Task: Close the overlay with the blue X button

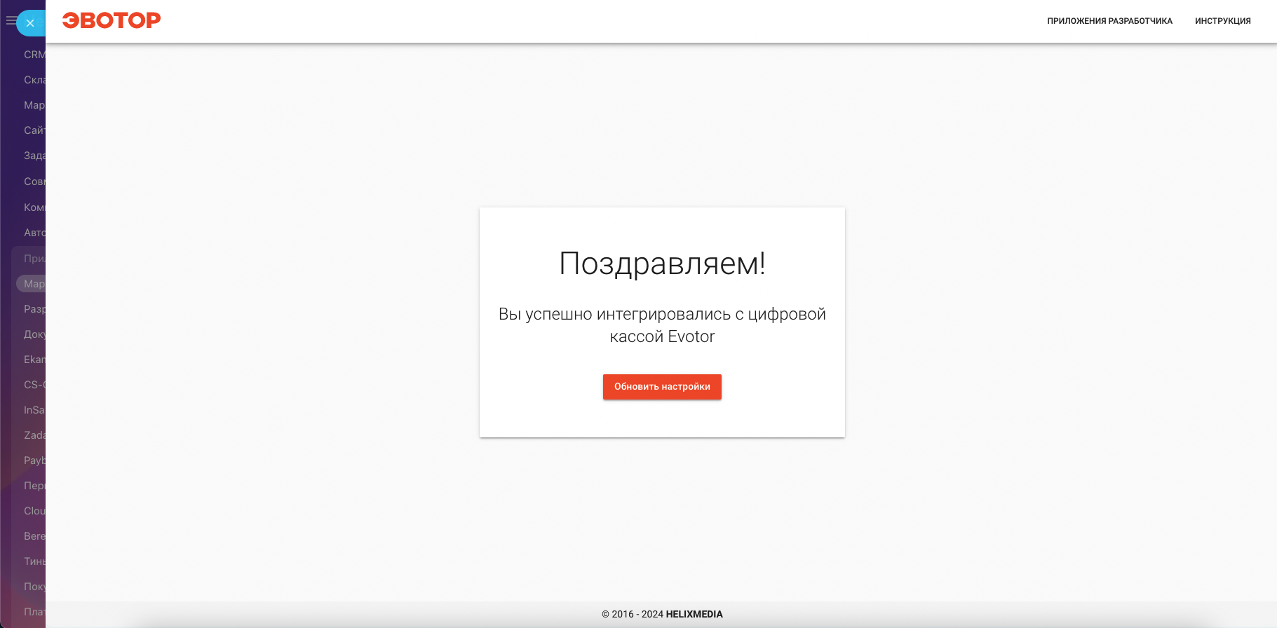Action: (30, 23)
